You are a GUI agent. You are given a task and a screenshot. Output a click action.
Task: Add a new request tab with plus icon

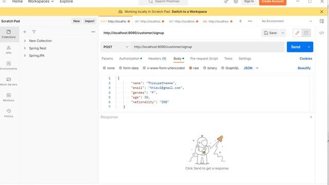[x=241, y=21]
